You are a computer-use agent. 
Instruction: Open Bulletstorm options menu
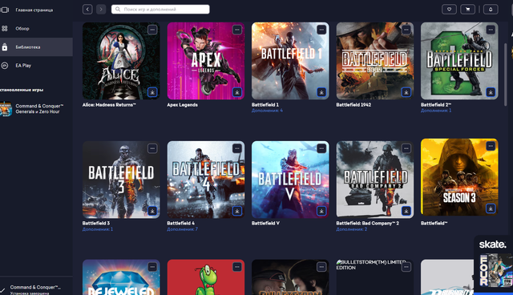[321, 267]
